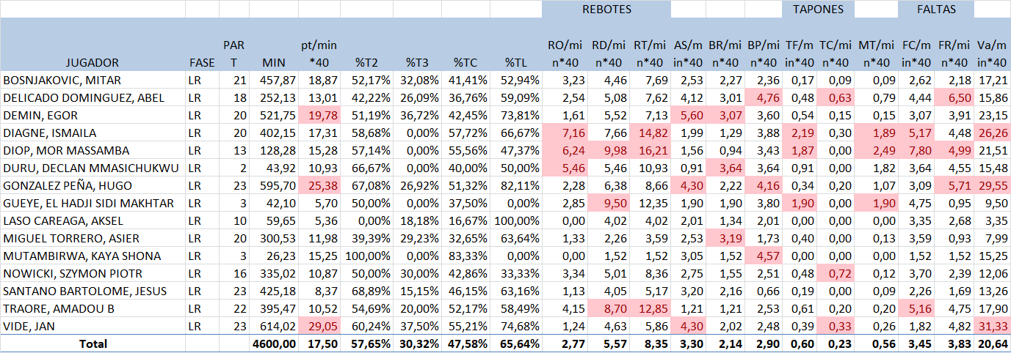
Task: Click minutes value 614,02 for Vide
Action: pos(273,326)
